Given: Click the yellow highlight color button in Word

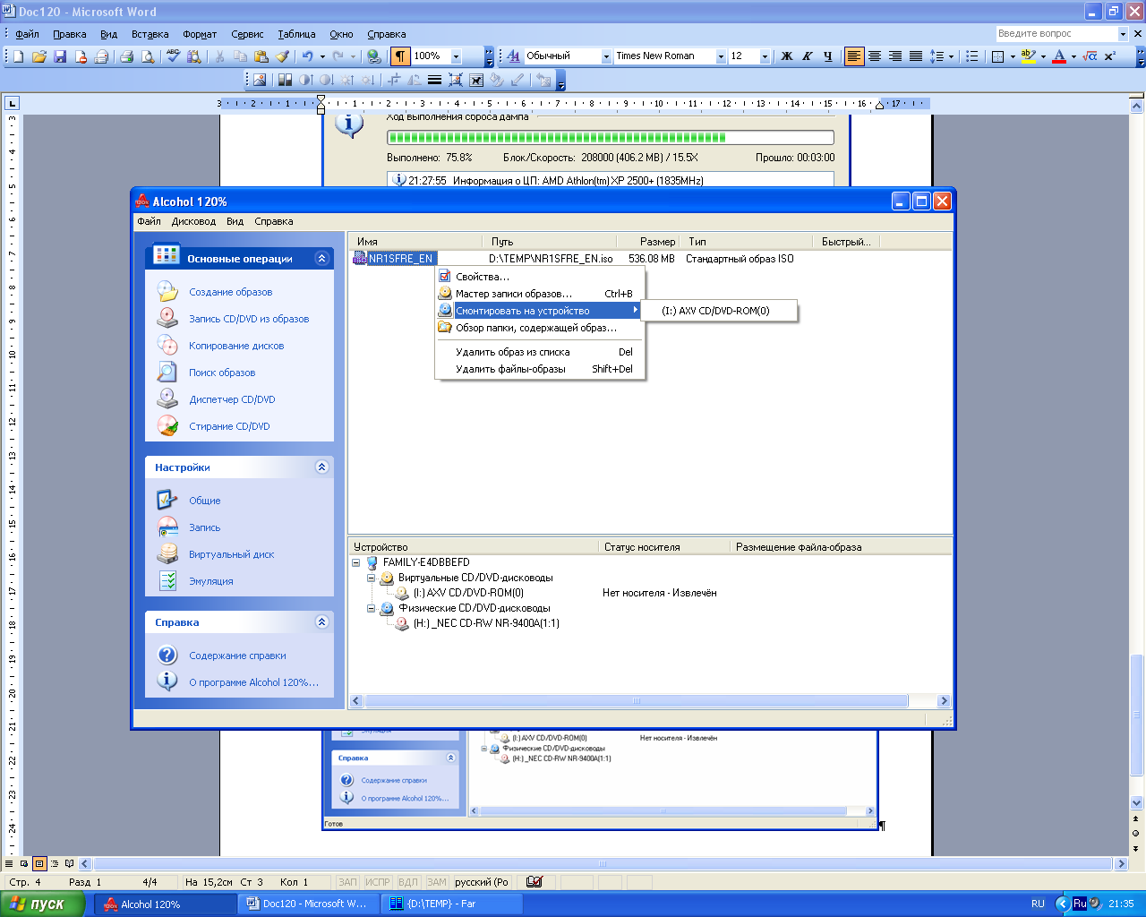Looking at the screenshot, I should pyautogui.click(x=1029, y=56).
